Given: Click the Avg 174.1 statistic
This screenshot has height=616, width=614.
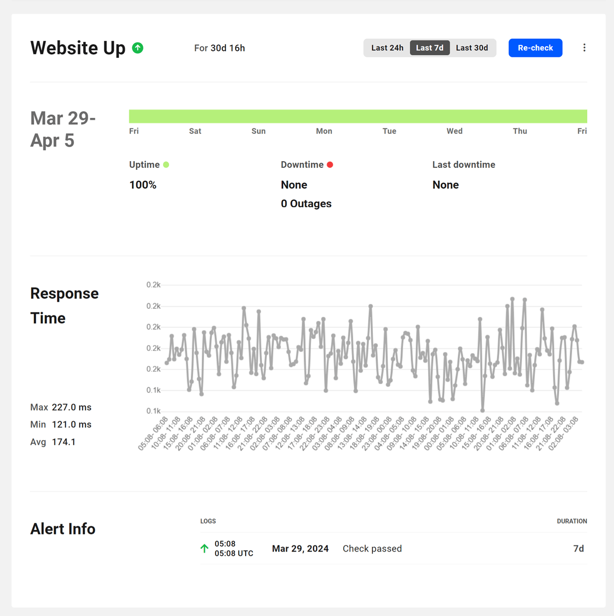Looking at the screenshot, I should 53,442.
